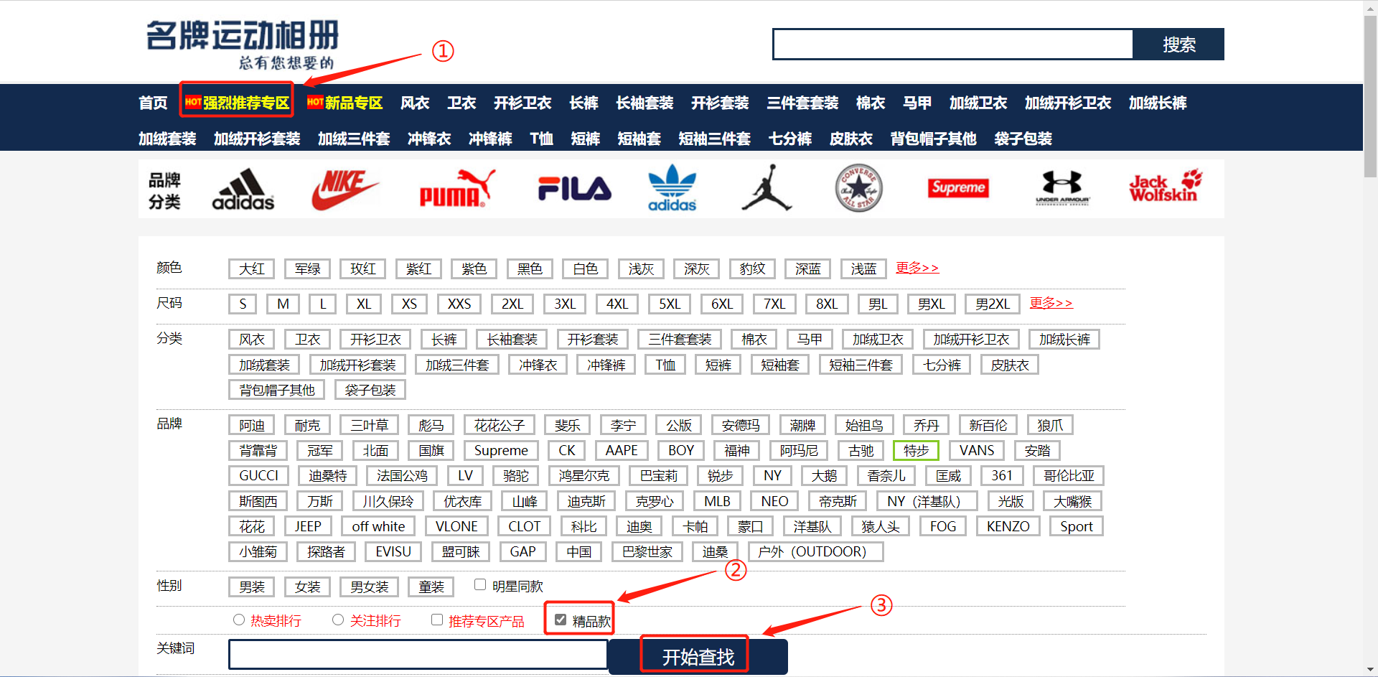
Task: Uncheck the 精品款 checkbox
Action: [x=561, y=620]
